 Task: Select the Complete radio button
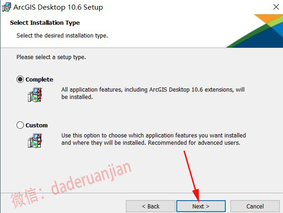click(20, 79)
